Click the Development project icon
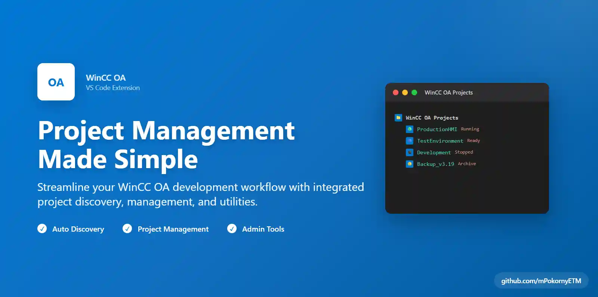This screenshot has width=598, height=297. pos(410,152)
